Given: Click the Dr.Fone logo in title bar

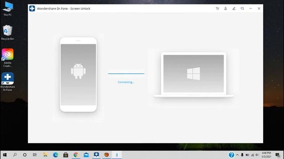Looking at the screenshot, I should (32, 8).
